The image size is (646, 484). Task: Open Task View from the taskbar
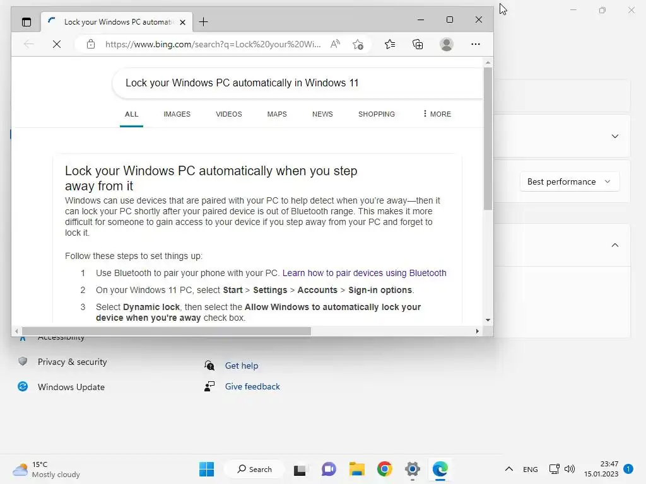tap(300, 470)
